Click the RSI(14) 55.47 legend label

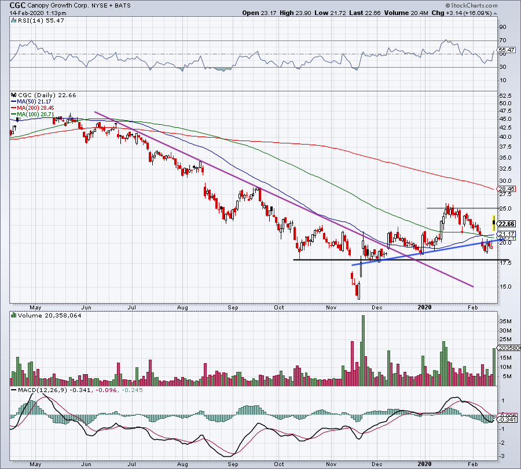[x=41, y=21]
